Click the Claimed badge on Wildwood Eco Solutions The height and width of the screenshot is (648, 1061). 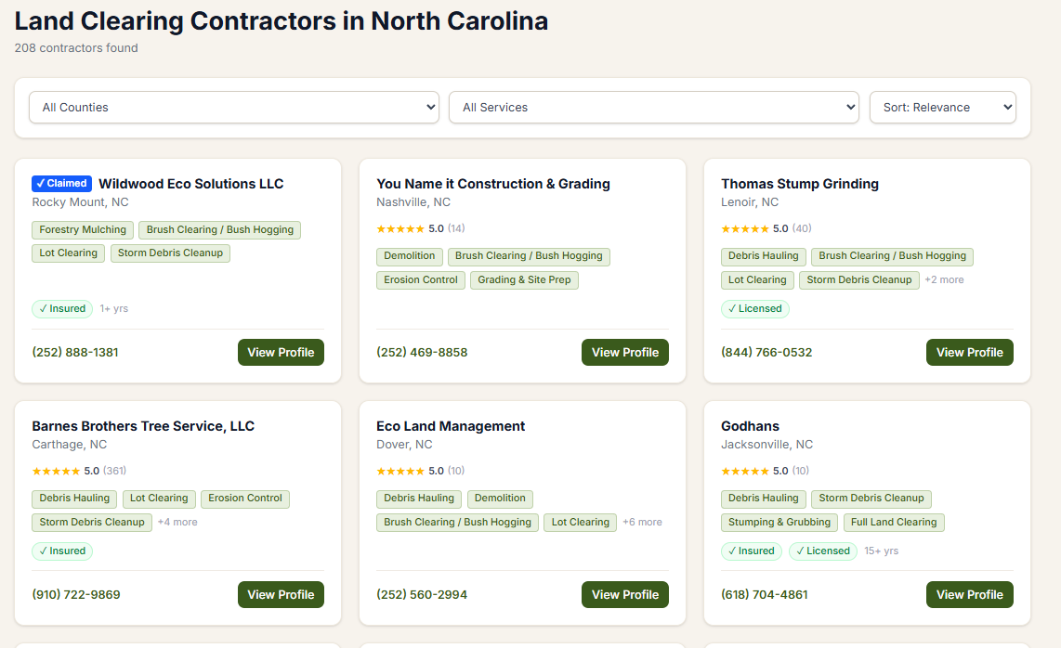(61, 183)
